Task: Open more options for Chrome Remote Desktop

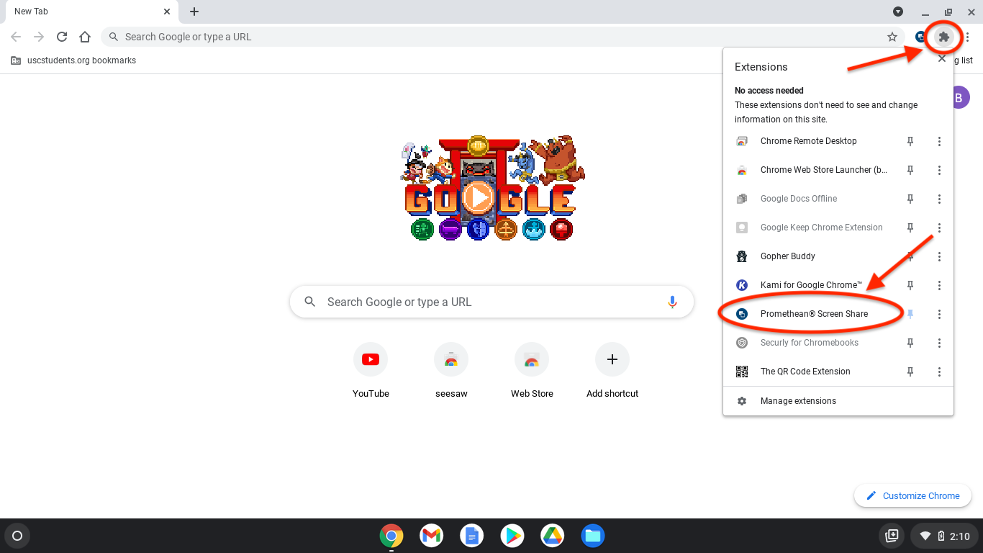Action: pos(939,141)
